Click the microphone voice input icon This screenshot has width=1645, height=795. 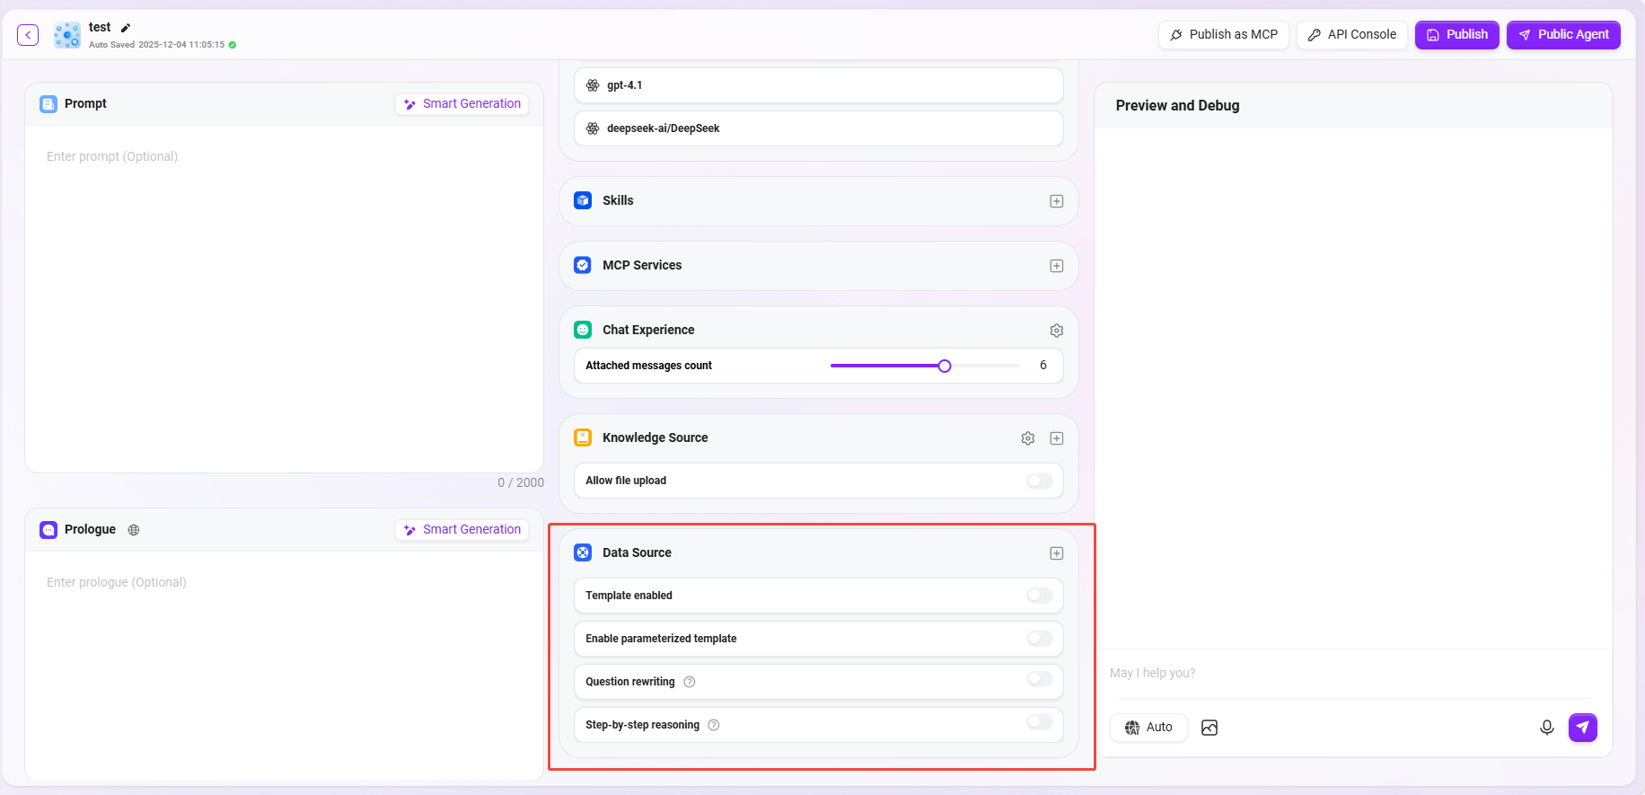[1546, 728]
